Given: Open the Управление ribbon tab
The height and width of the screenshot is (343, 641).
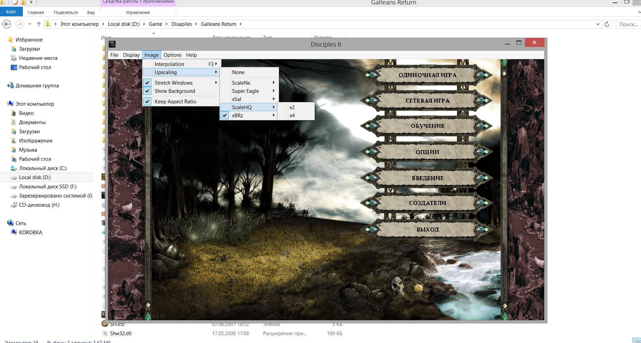Looking at the screenshot, I should point(138,12).
